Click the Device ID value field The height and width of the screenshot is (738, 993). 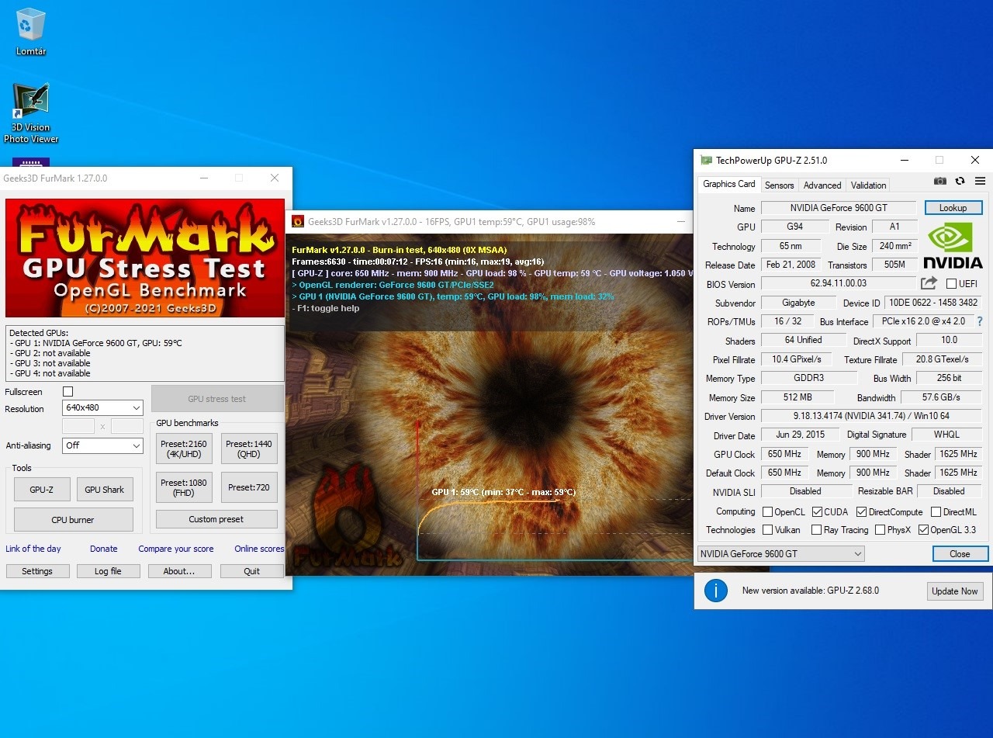934,303
